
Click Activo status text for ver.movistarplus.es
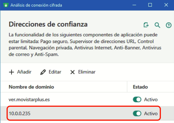tap(151, 99)
